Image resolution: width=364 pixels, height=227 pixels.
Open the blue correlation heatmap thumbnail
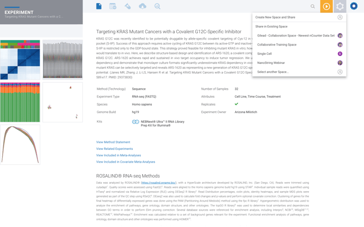tap(20, 60)
